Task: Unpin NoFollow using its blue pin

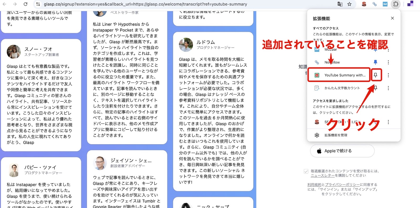Action: (x=375, y=62)
